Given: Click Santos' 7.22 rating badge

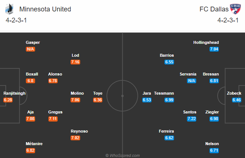Looking at the screenshot, I should point(191,119).
